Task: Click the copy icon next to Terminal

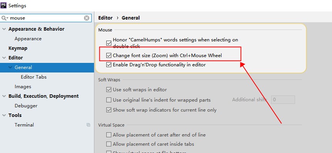Action: tap(88, 125)
